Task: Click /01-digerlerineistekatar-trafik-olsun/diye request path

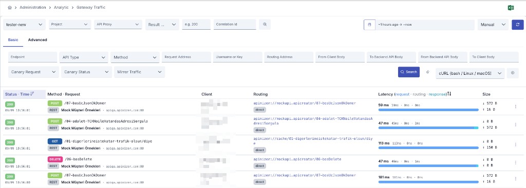Action: coord(108,141)
